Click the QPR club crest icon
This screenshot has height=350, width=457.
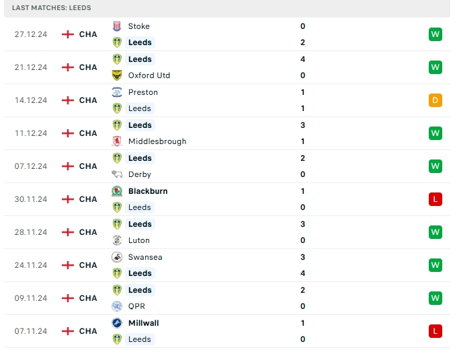tap(117, 306)
